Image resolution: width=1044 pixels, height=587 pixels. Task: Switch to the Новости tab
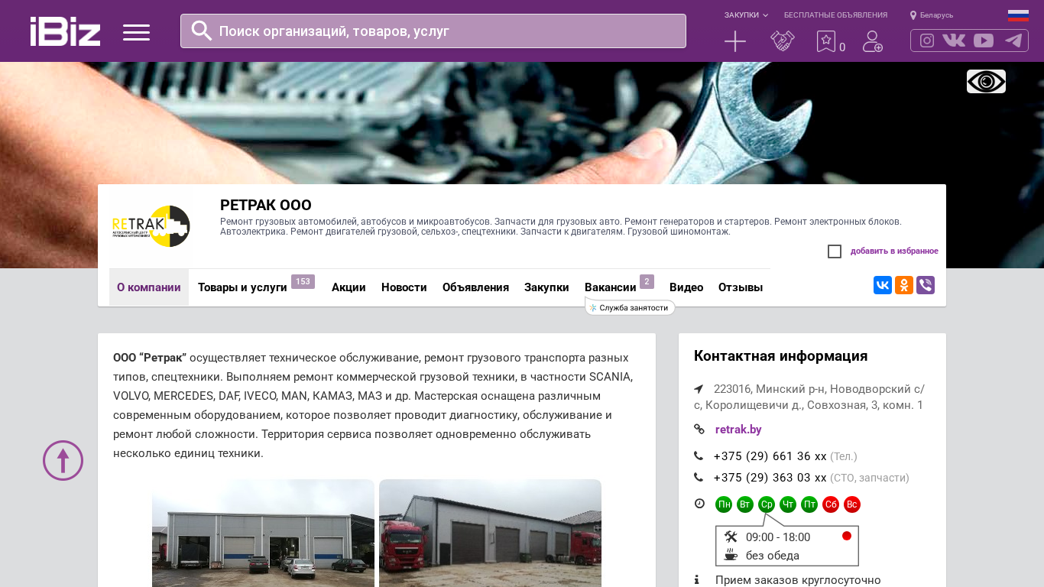pos(404,287)
